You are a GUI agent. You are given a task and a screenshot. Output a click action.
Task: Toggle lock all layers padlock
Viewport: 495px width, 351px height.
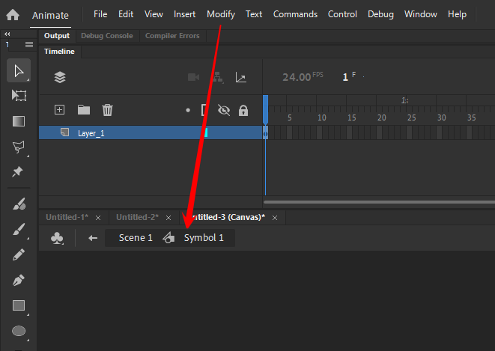[243, 110]
